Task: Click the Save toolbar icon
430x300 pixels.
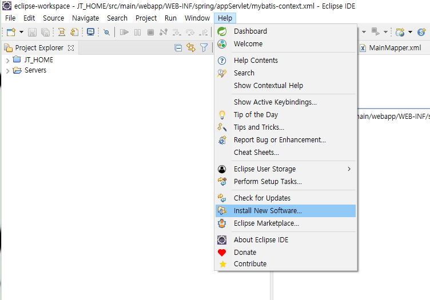Action: (x=32, y=33)
